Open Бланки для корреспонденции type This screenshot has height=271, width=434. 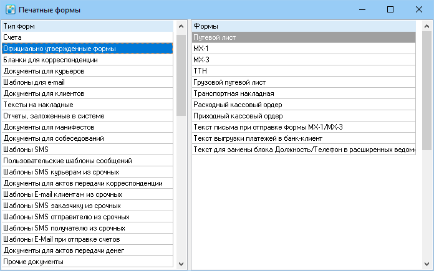87,60
